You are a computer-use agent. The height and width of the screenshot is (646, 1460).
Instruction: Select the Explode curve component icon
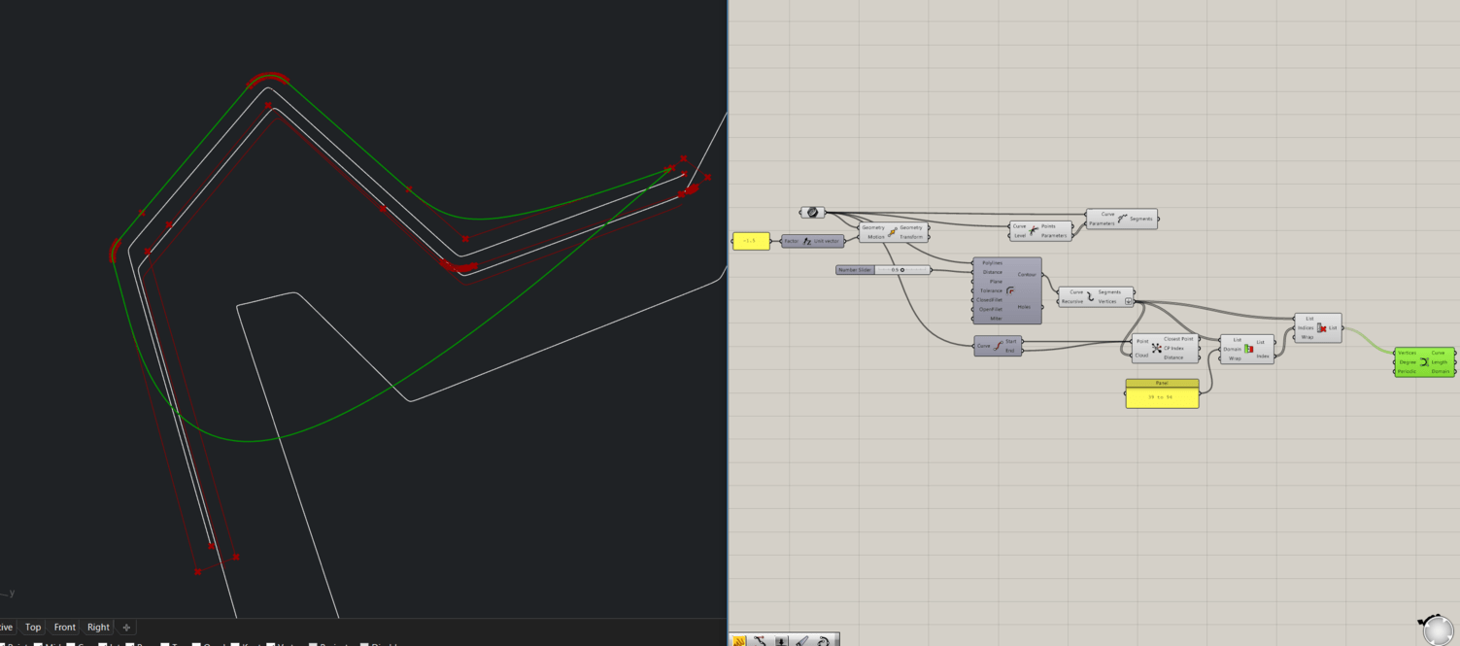(1091, 295)
